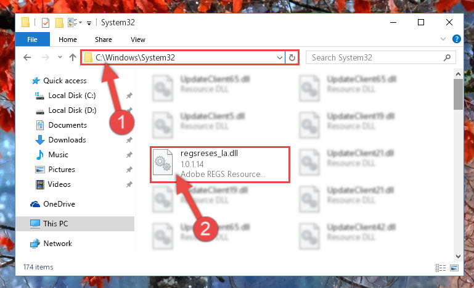Click the Back navigation arrow
The width and height of the screenshot is (474, 288).
click(27, 57)
